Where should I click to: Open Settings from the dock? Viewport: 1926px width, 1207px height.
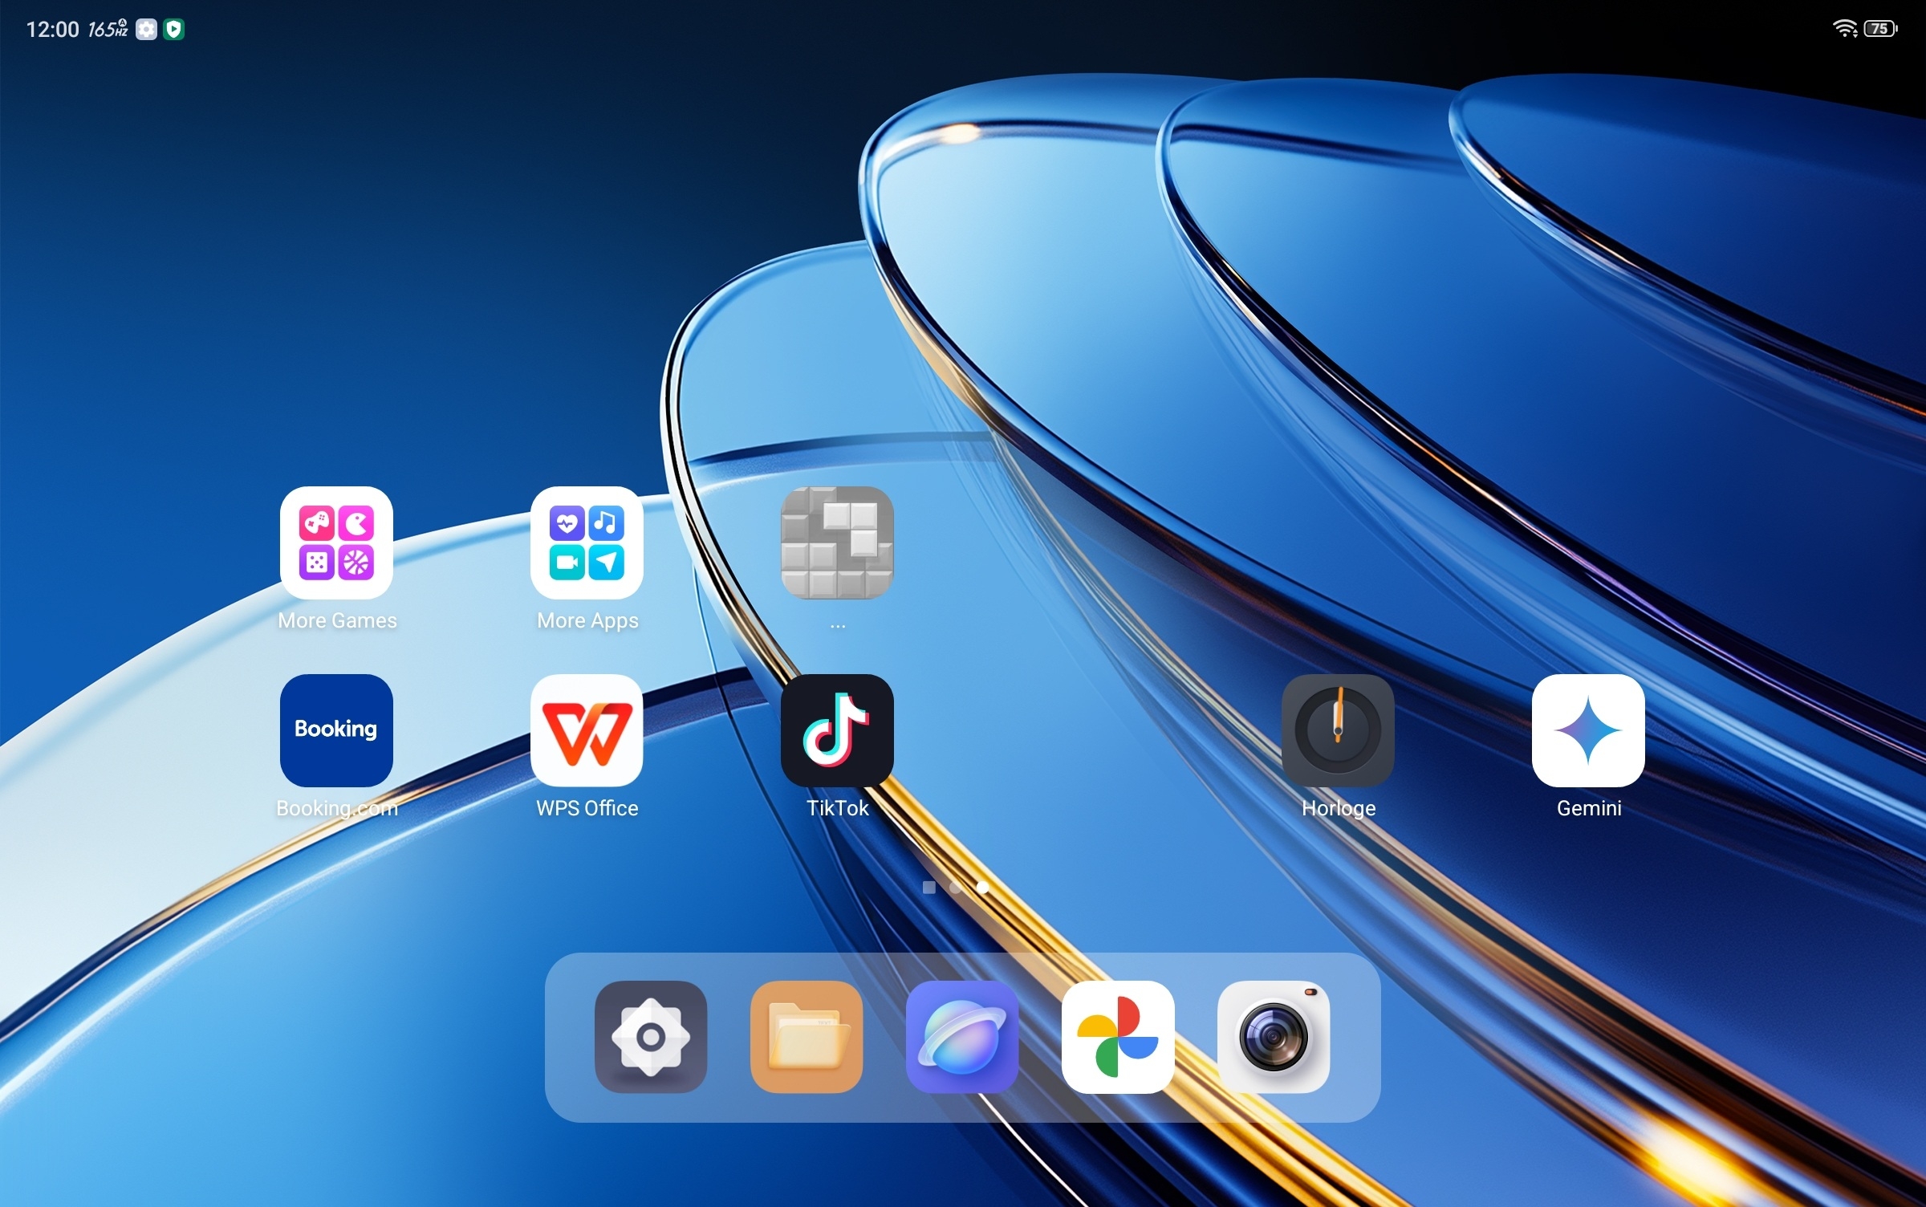tap(651, 1037)
